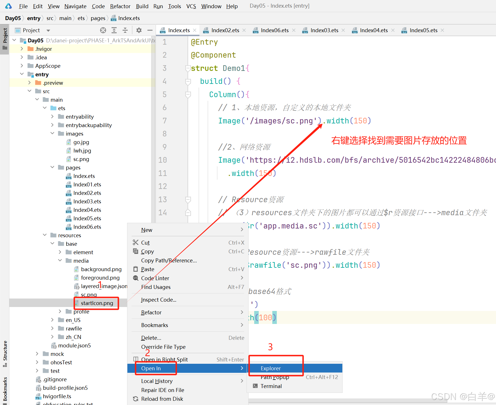Toggle the fold marker on line 4

tap(188, 82)
